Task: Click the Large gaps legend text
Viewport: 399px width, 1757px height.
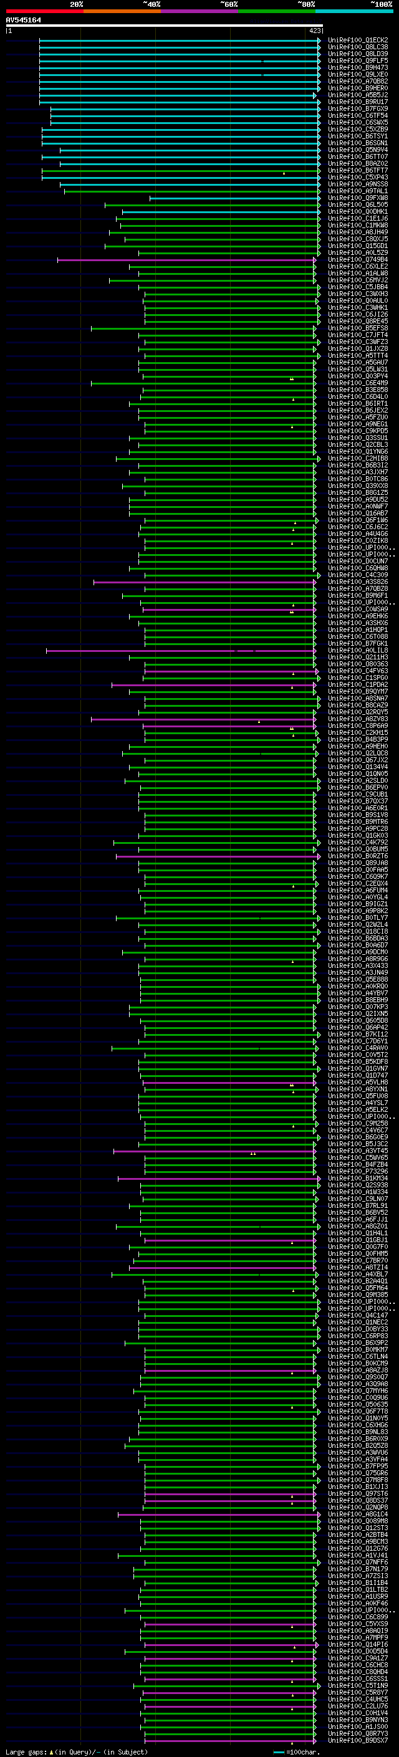Action: (x=27, y=1751)
